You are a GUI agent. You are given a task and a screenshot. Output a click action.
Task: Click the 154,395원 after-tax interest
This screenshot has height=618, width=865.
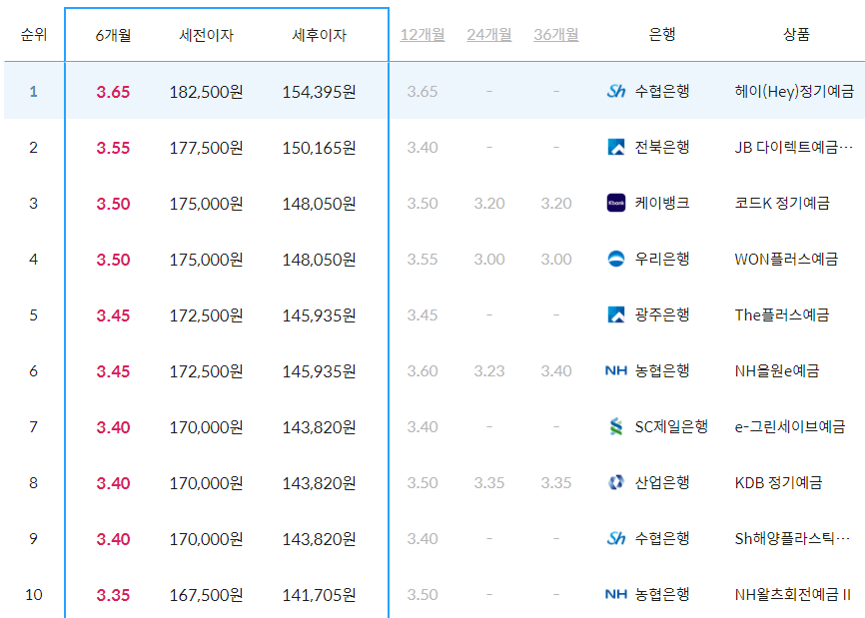pyautogui.click(x=319, y=92)
